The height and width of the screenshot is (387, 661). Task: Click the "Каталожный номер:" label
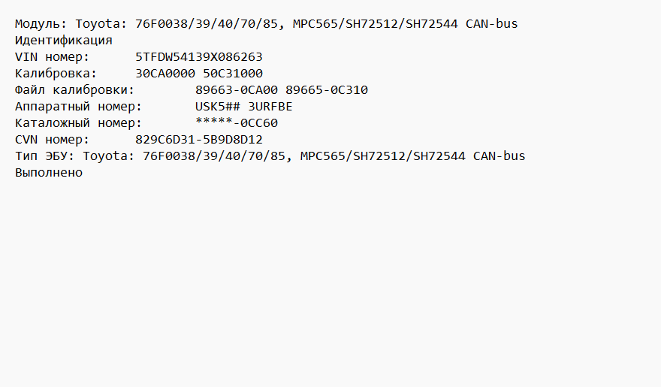pyautogui.click(x=78, y=123)
